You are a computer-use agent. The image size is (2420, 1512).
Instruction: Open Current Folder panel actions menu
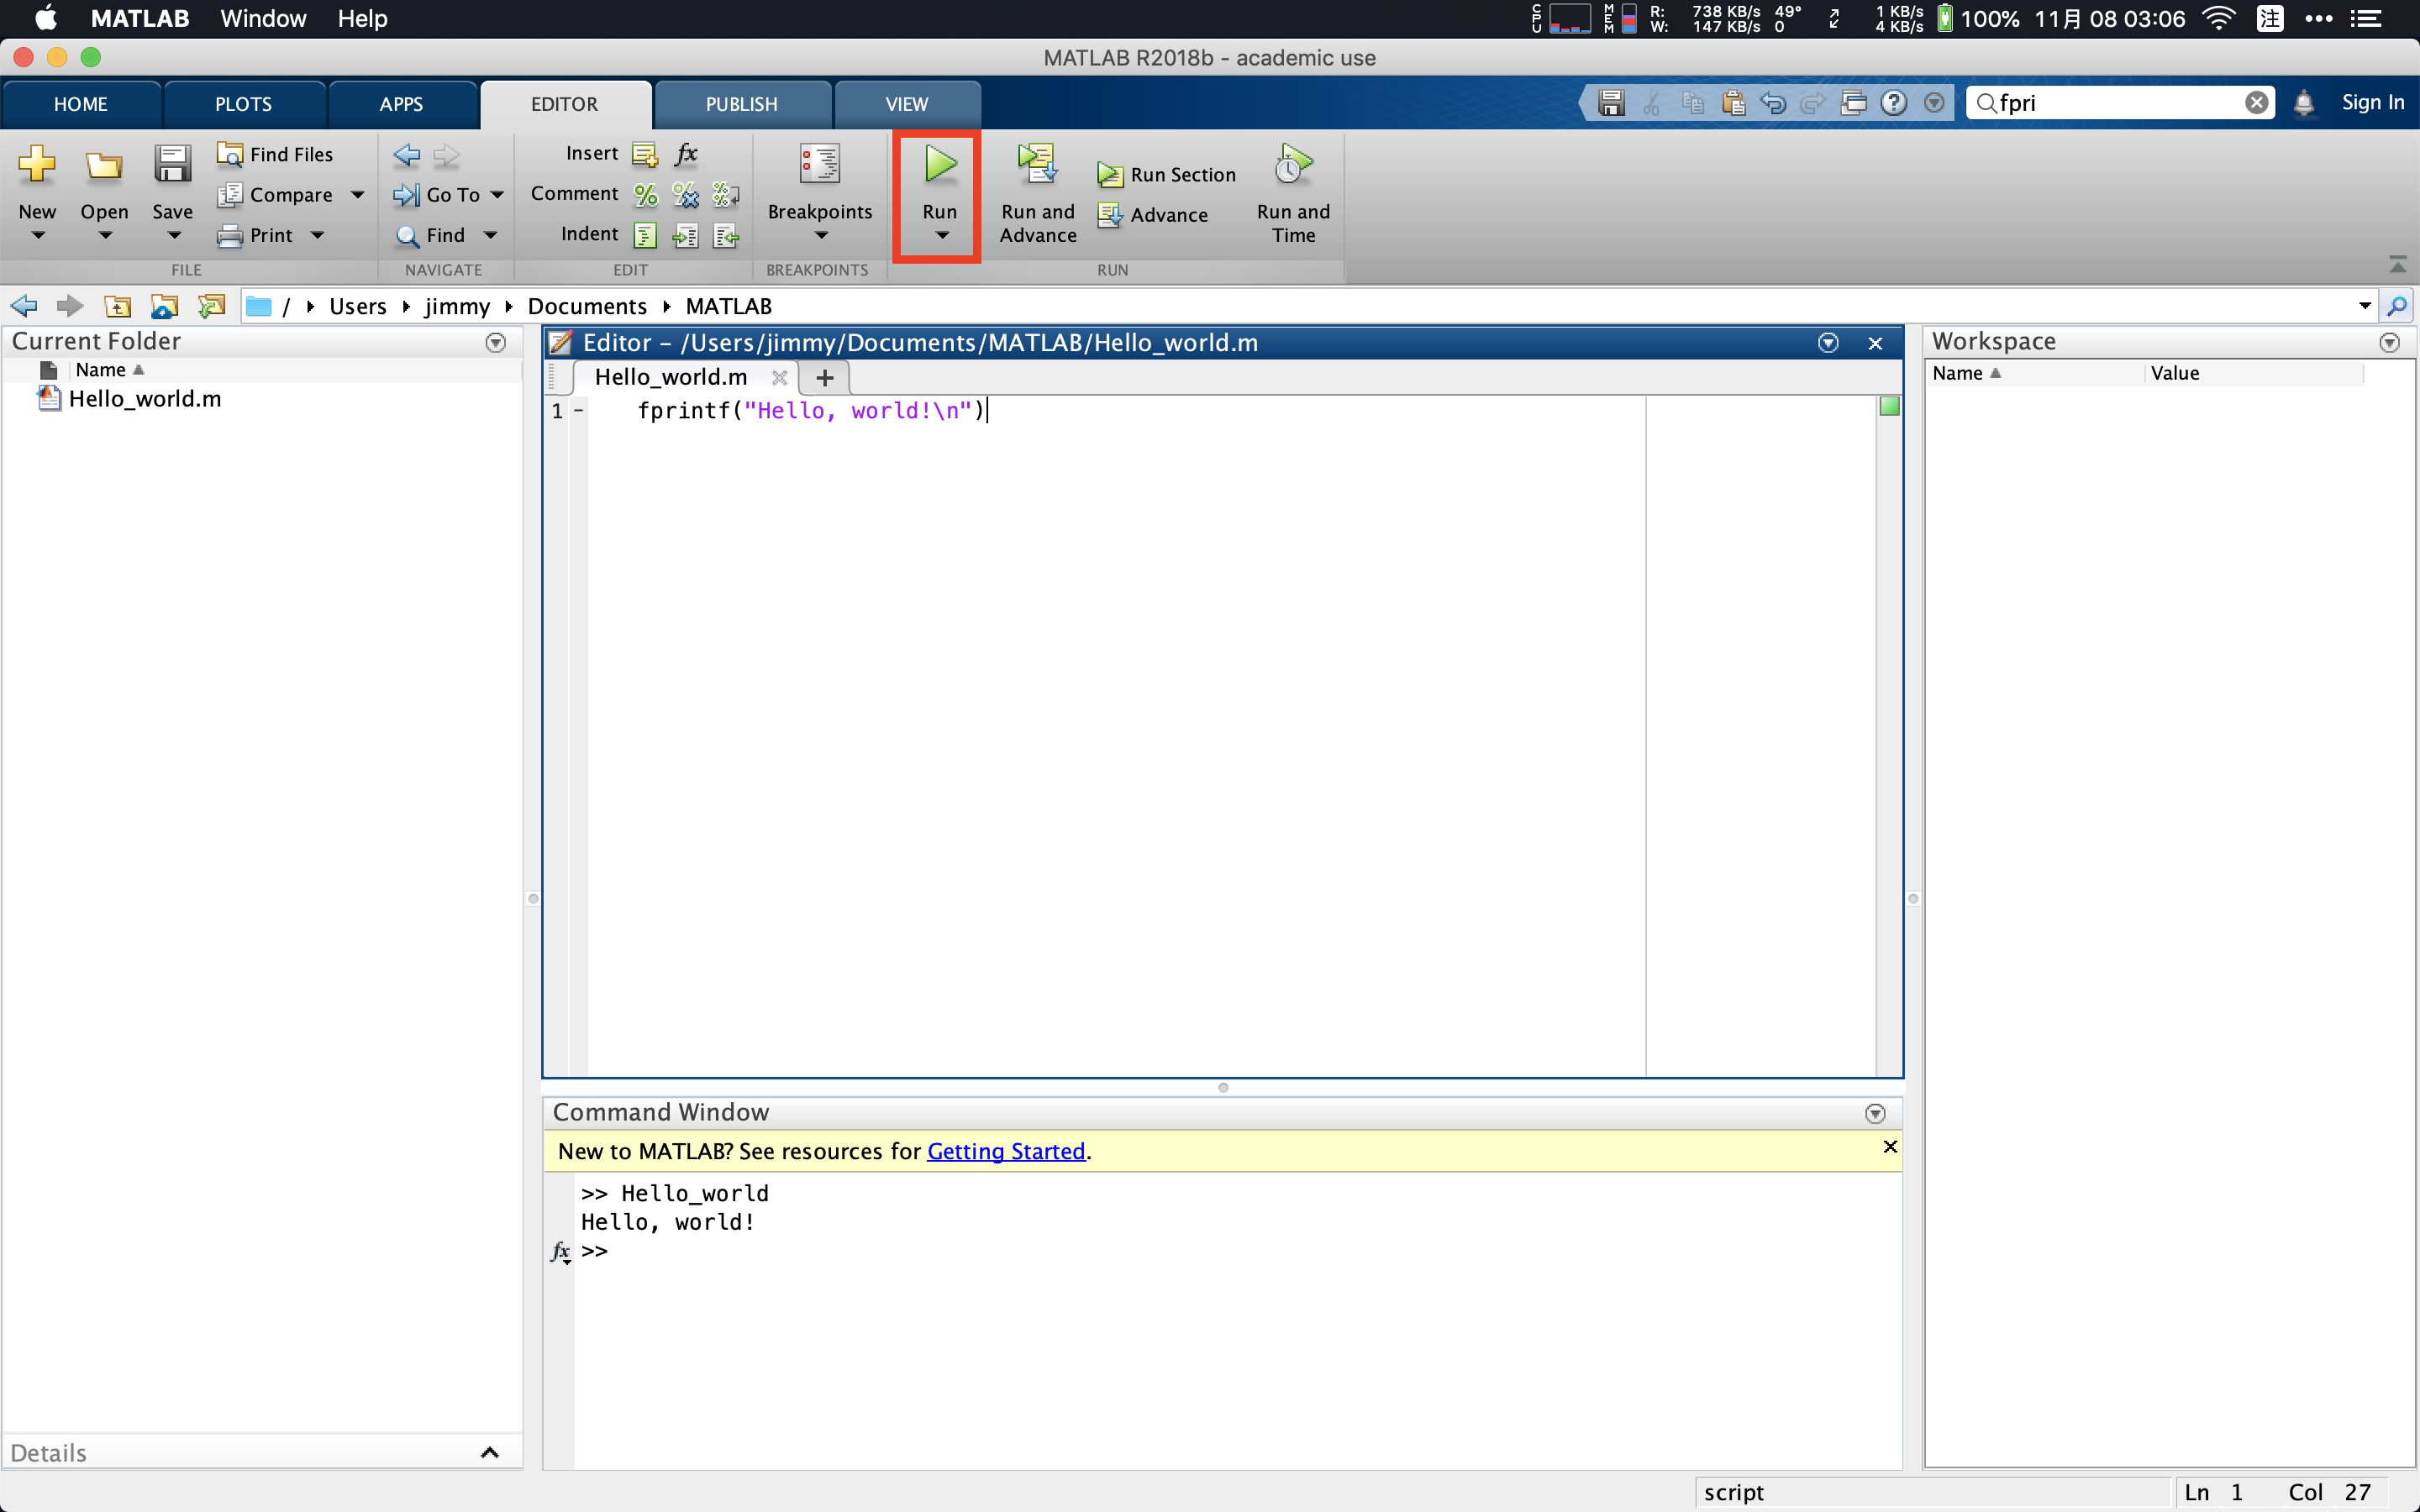click(495, 343)
